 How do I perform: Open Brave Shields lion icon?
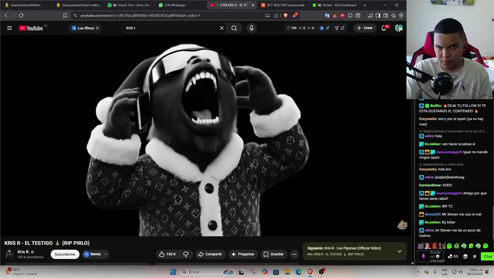pyautogui.click(x=286, y=15)
